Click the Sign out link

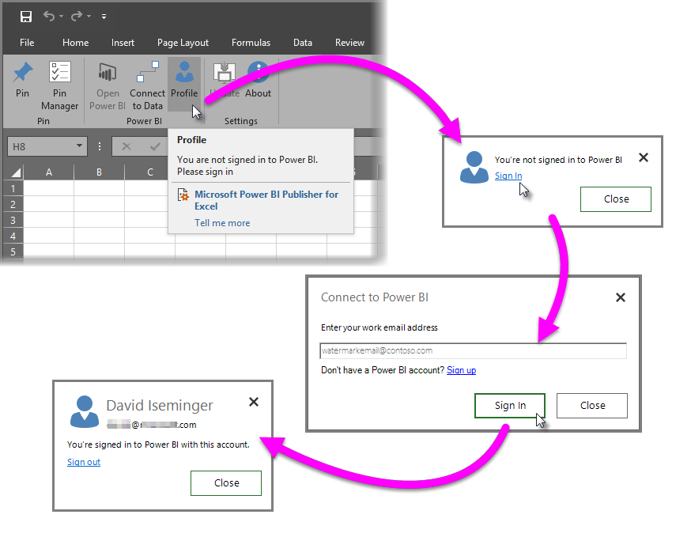[84, 462]
